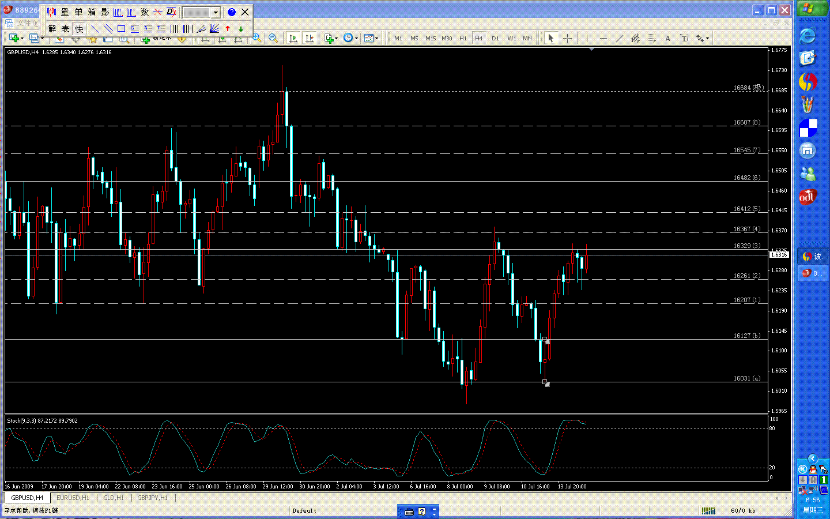Click the 解 button in floating toolbar

coord(52,29)
